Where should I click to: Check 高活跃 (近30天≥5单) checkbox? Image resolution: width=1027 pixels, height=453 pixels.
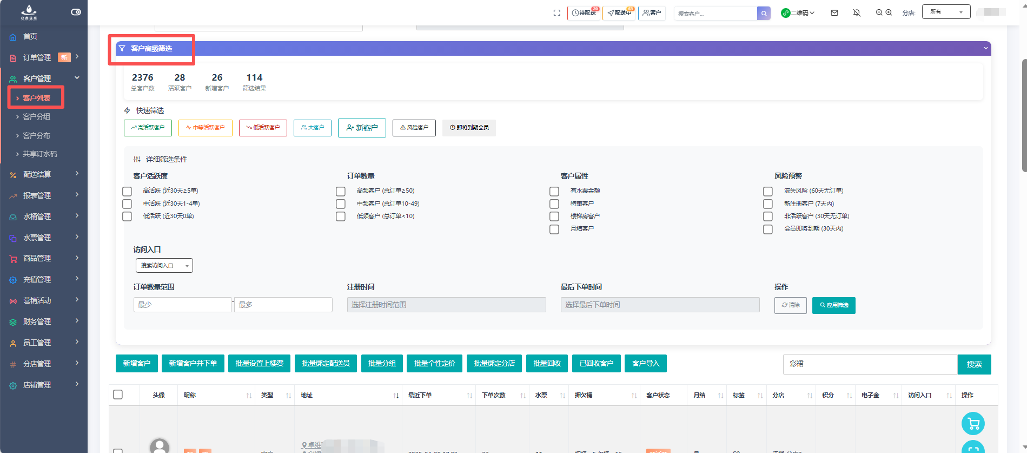127,191
